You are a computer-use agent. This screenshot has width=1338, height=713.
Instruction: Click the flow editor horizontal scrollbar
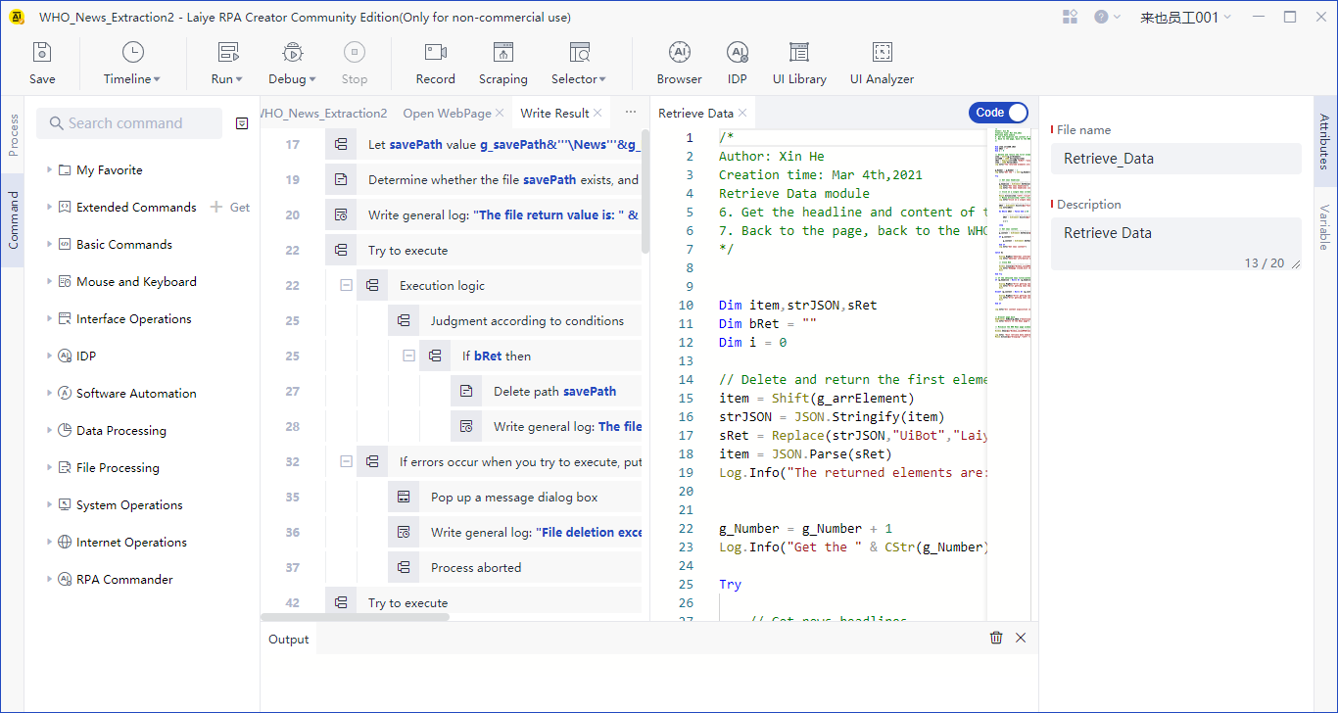pyautogui.click(x=355, y=617)
